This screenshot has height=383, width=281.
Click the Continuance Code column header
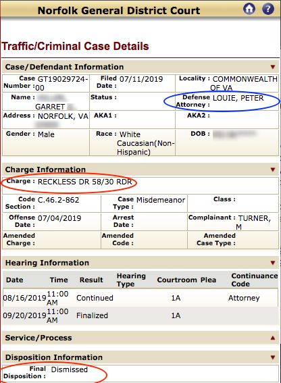coord(255,280)
